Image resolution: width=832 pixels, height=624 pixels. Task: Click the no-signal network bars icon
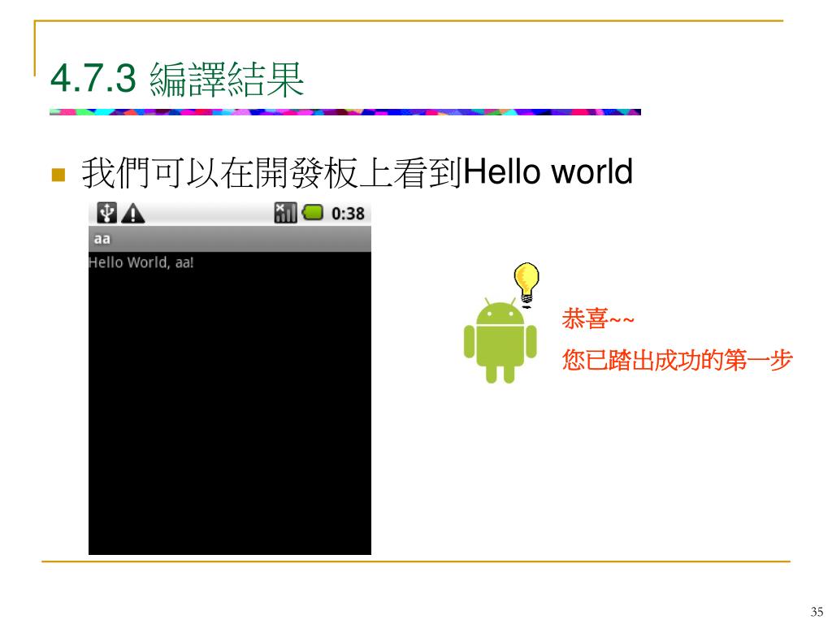[285, 213]
